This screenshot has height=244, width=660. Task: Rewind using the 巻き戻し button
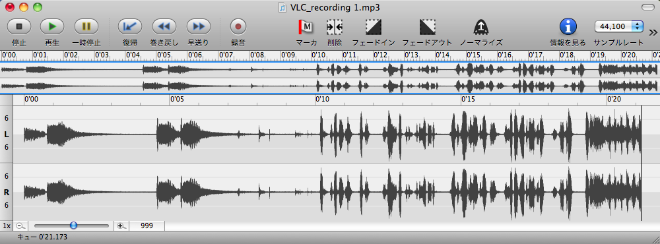click(x=164, y=26)
